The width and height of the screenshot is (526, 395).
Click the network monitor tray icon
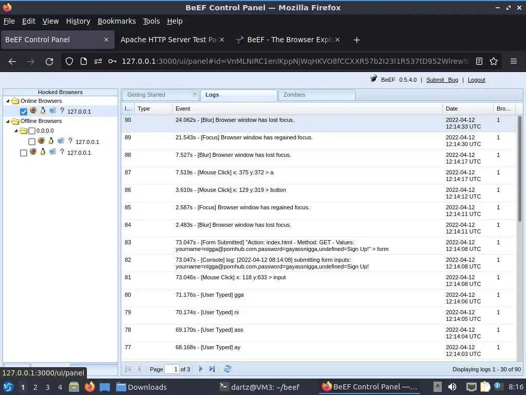pyautogui.click(x=472, y=387)
